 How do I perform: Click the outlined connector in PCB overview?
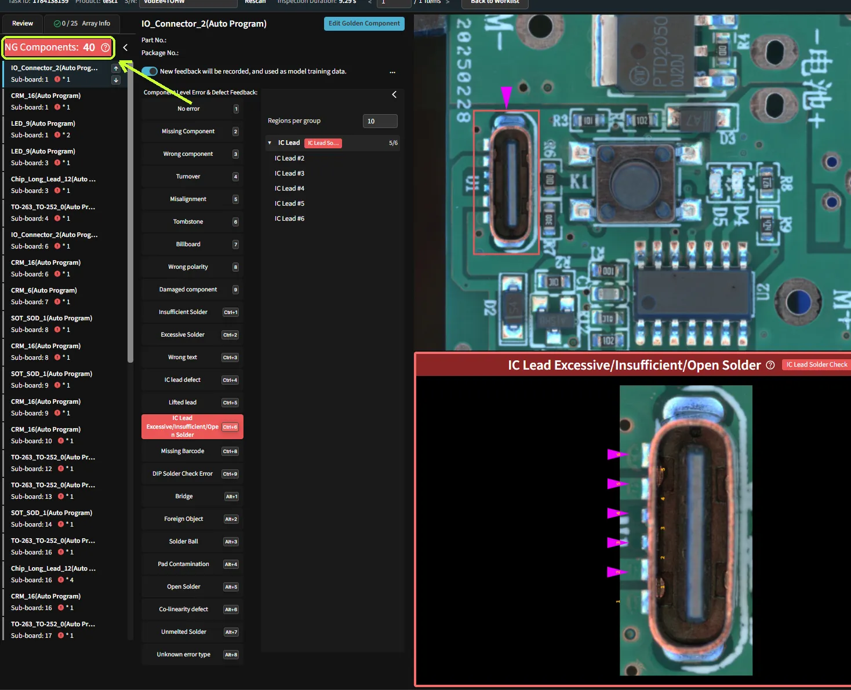[x=507, y=182]
